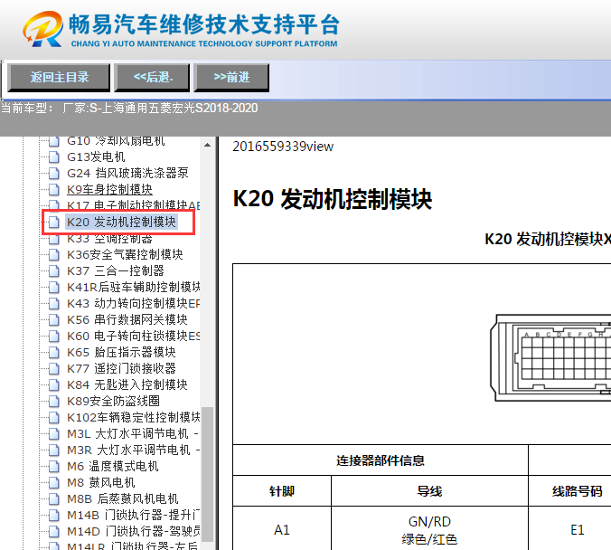Open M8B 后蒸鼓风机电机 entry
611x550 pixels.
(122, 499)
